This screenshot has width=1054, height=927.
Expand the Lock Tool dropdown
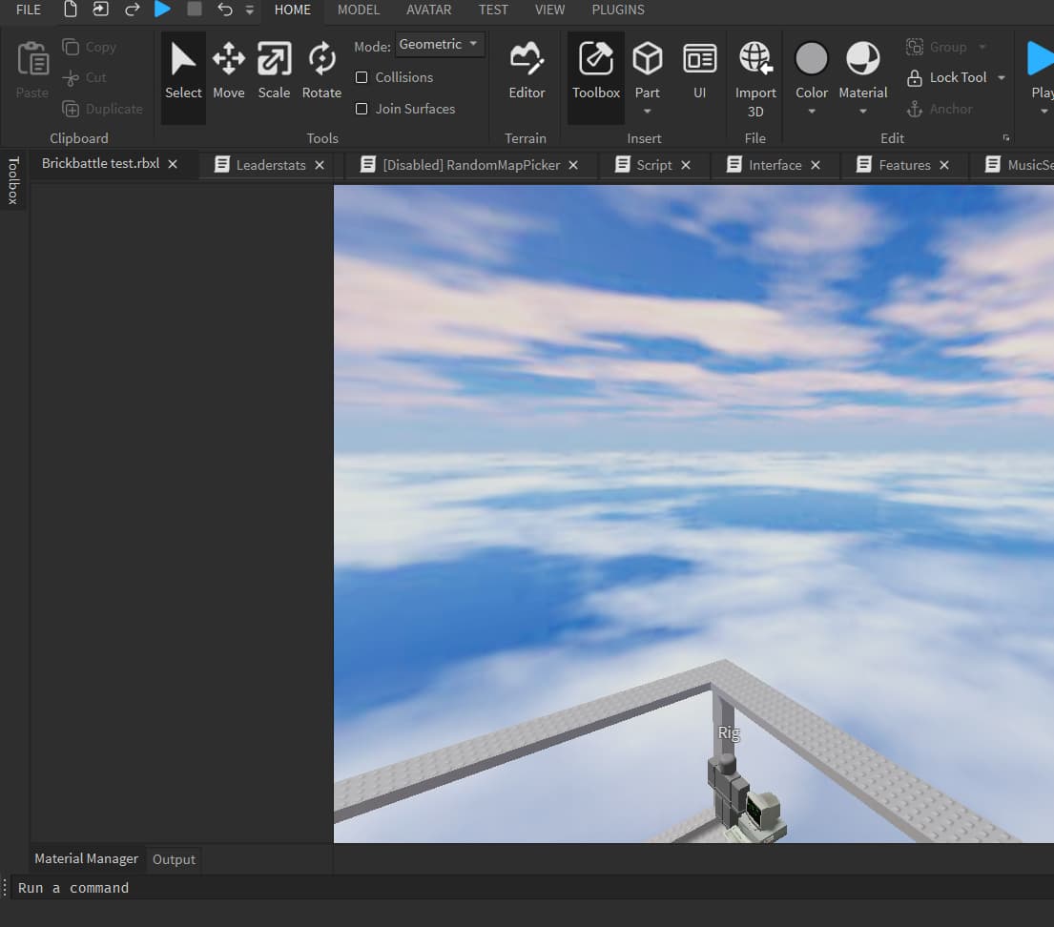point(1002,78)
